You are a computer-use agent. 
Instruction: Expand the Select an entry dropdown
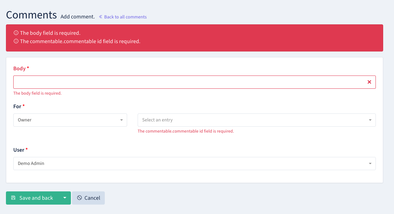point(257,120)
